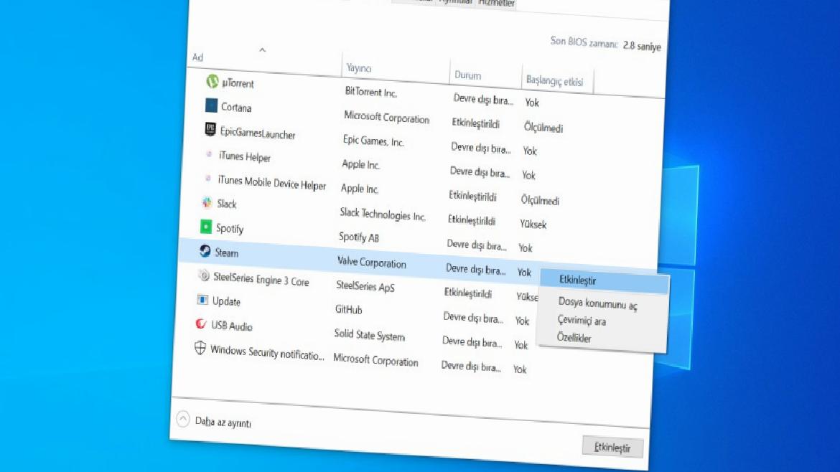Click BitTorrent Inc. publisher cell
Screen dimensions: 840x472
pos(370,92)
